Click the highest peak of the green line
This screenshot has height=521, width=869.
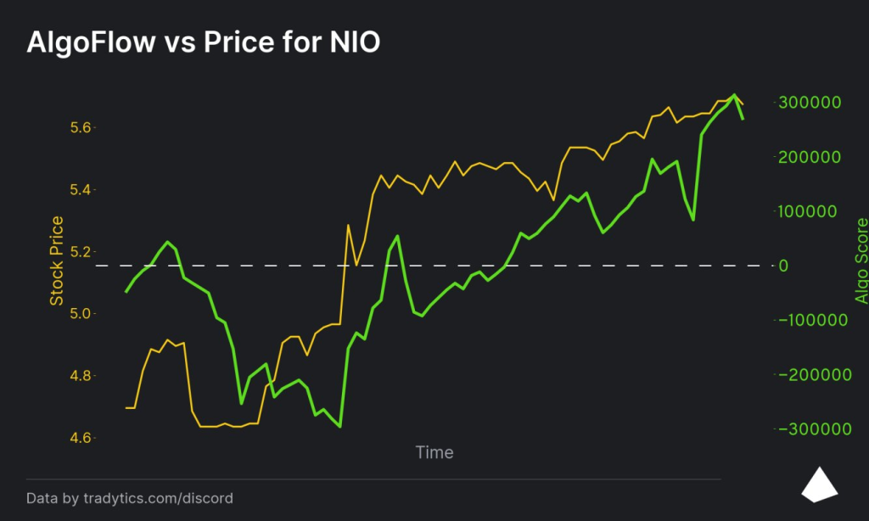[x=735, y=95]
